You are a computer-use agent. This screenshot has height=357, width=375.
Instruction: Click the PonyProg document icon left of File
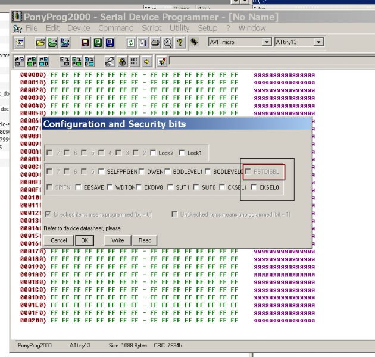pos(17,29)
